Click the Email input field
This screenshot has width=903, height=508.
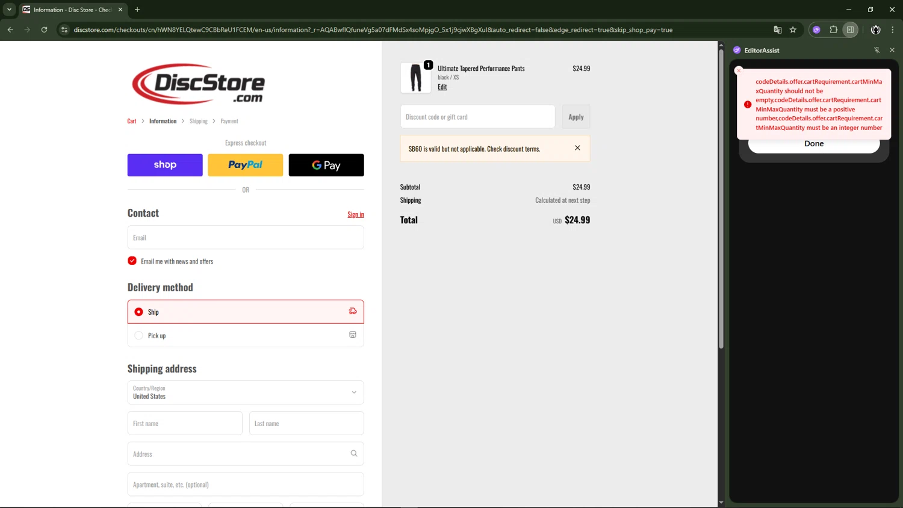(246, 237)
